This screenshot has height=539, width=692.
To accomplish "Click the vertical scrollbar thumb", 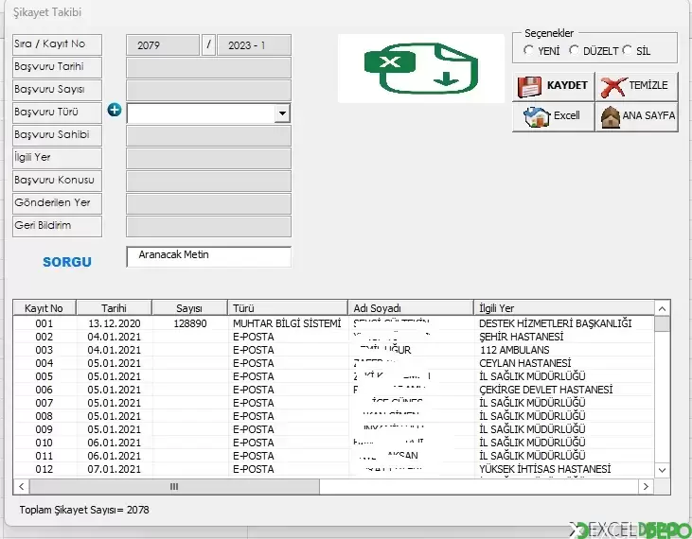I will pos(662,324).
